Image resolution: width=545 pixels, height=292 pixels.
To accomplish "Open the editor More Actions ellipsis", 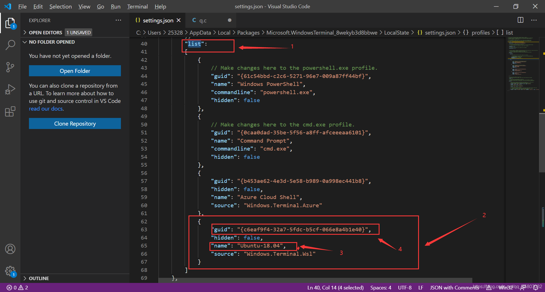I will (x=534, y=20).
